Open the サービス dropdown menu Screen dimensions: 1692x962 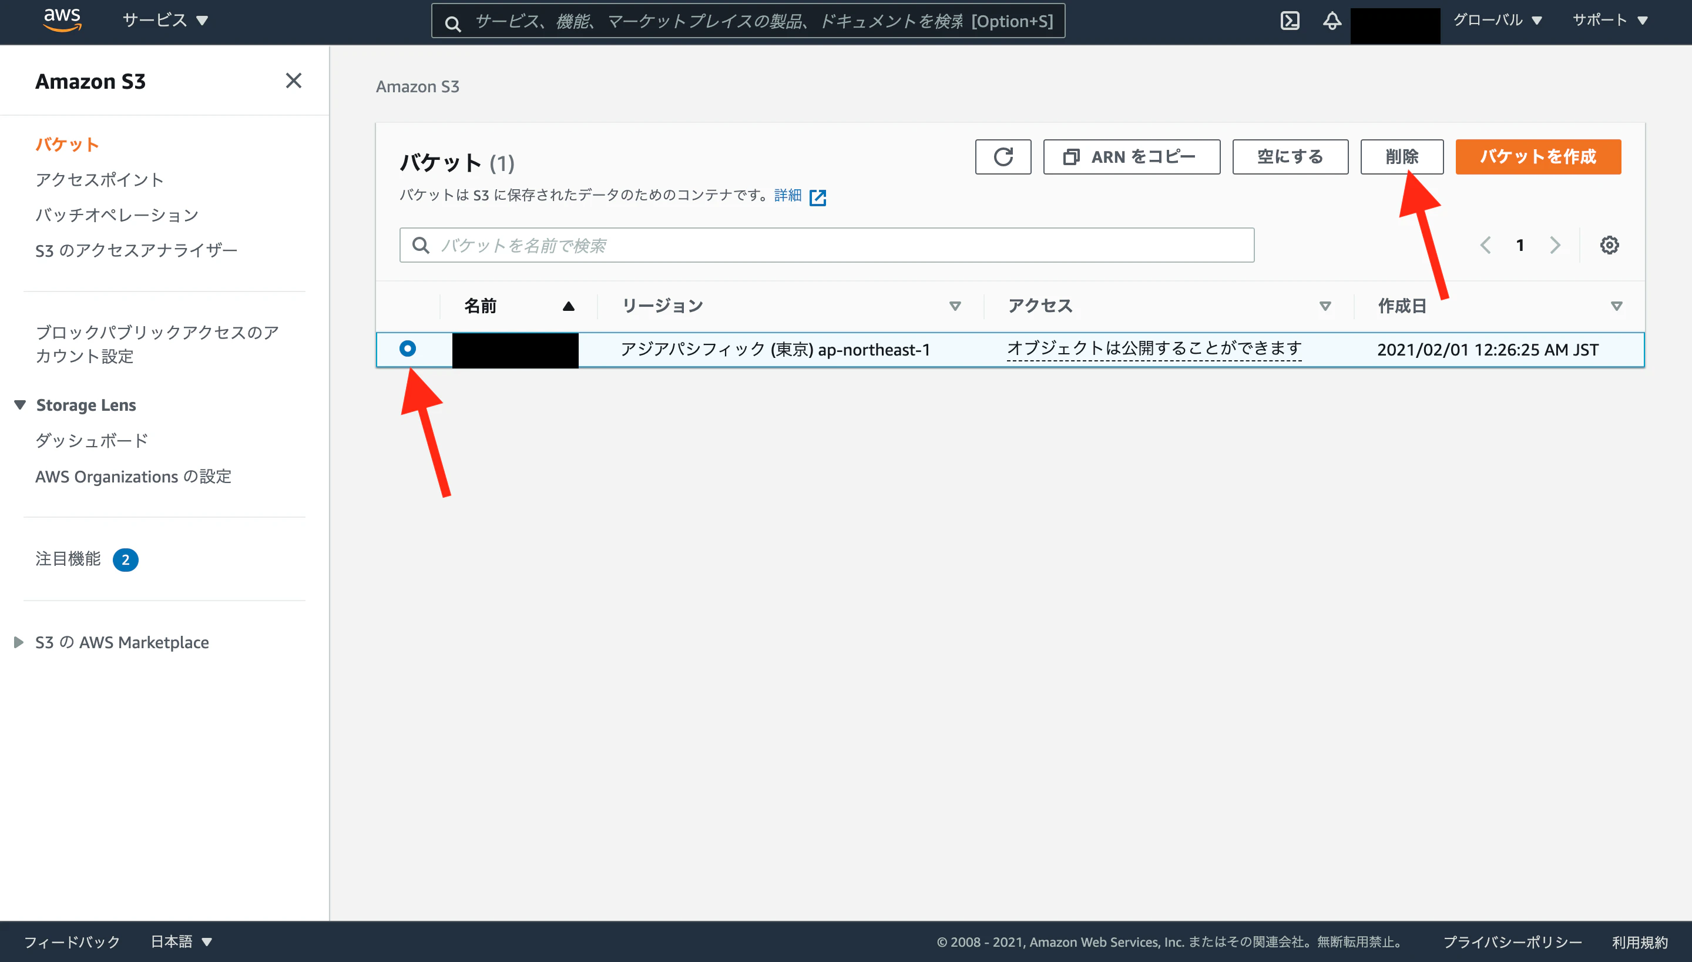(165, 21)
